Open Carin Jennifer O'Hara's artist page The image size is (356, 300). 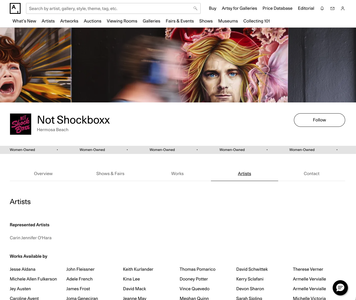(31, 238)
